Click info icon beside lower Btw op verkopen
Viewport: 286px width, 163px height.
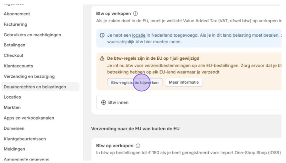click(x=138, y=146)
